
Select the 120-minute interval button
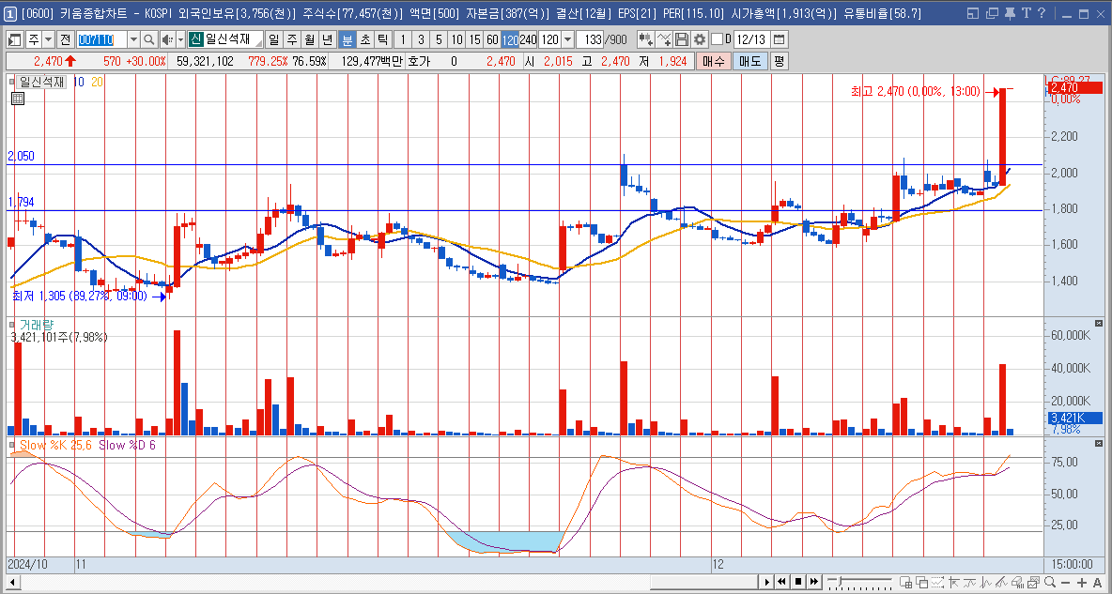tap(510, 39)
